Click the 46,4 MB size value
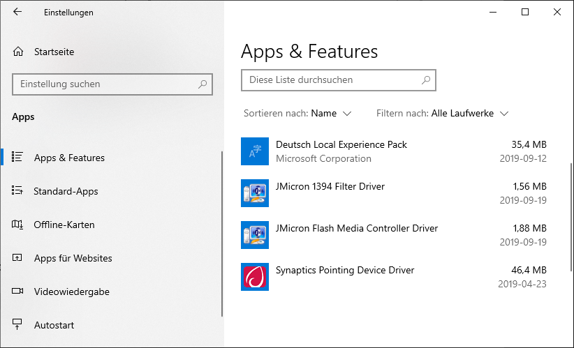This screenshot has width=574, height=348. 529,270
